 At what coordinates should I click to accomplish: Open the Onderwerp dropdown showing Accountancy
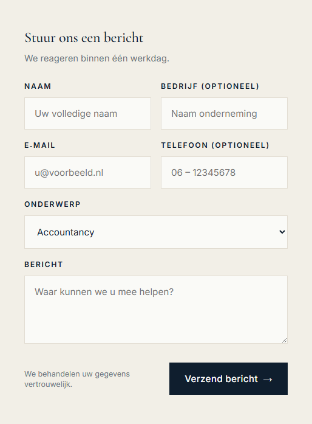pos(156,232)
